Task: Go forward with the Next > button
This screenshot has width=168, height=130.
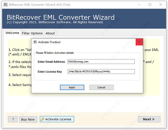Action: pos(149,119)
